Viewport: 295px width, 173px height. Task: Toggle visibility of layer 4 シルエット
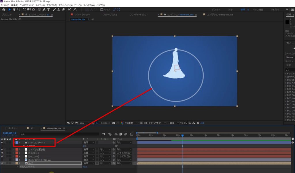click(x=2, y=156)
